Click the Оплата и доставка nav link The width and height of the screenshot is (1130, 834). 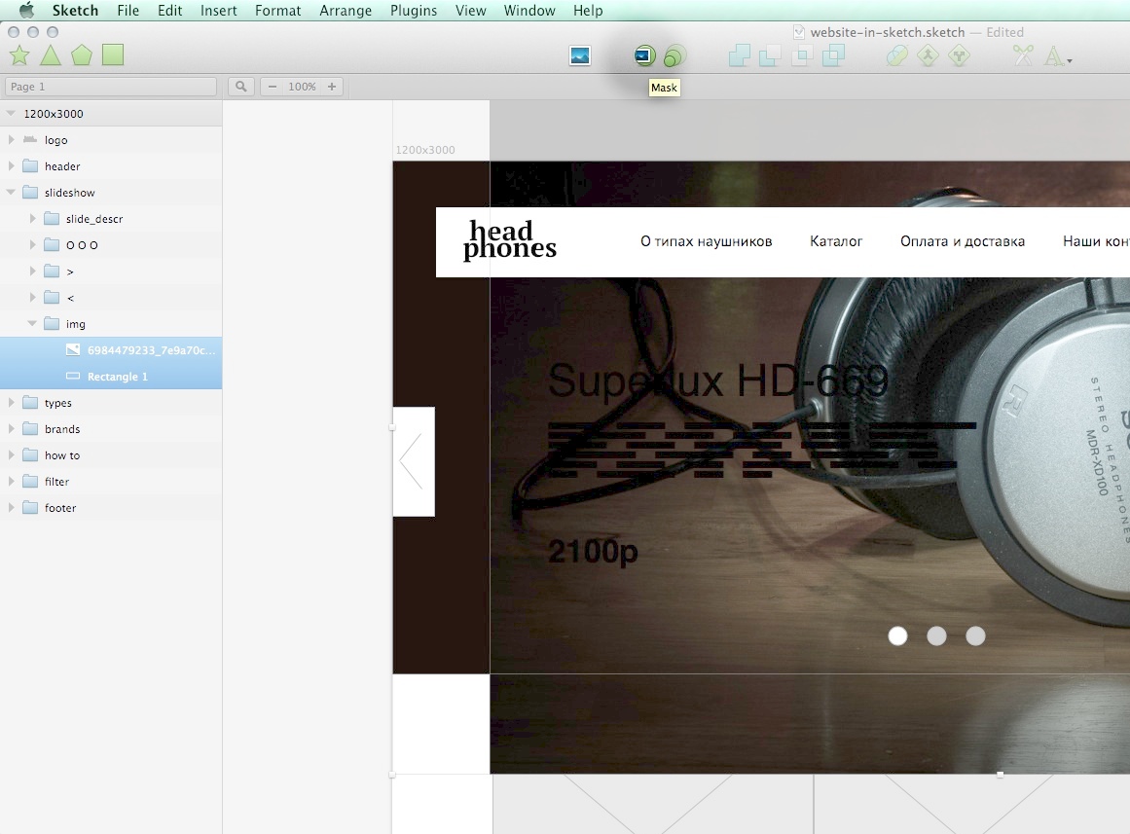point(962,241)
